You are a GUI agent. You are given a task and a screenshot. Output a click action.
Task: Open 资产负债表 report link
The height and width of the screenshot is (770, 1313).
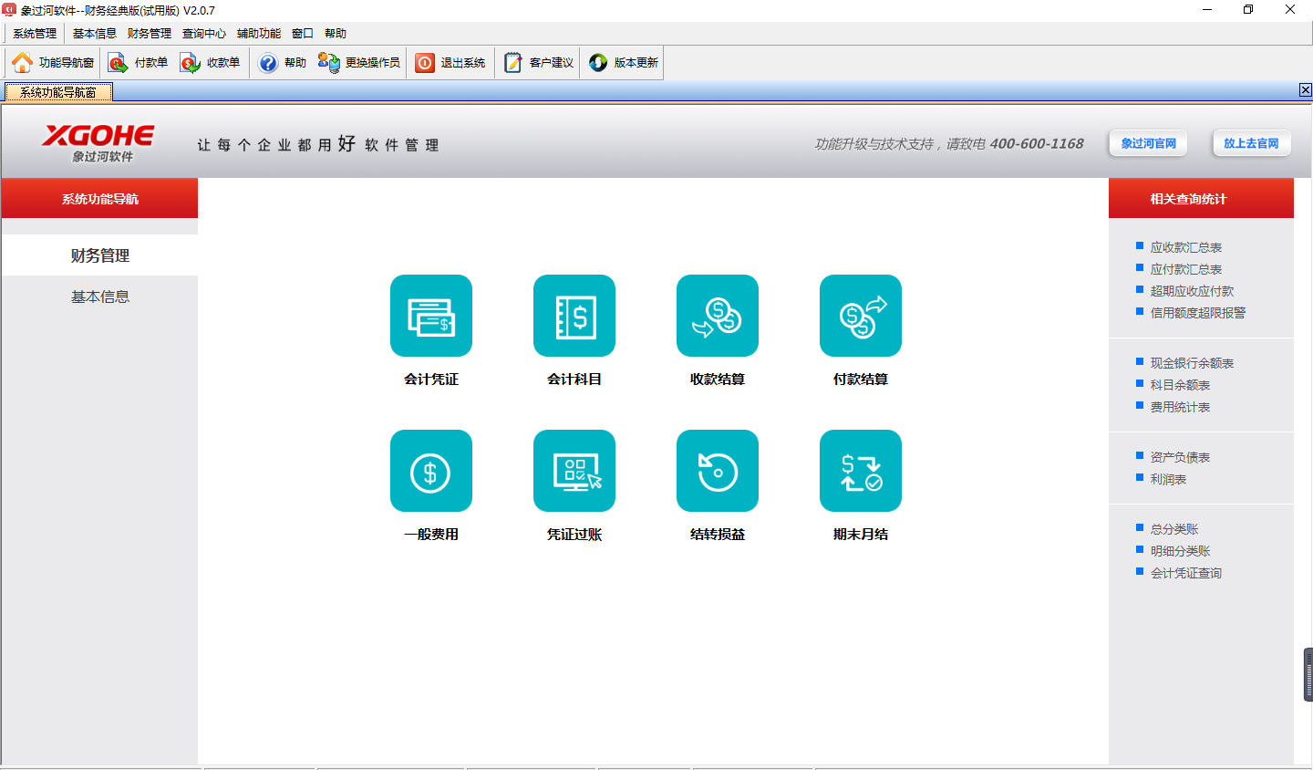(1180, 457)
